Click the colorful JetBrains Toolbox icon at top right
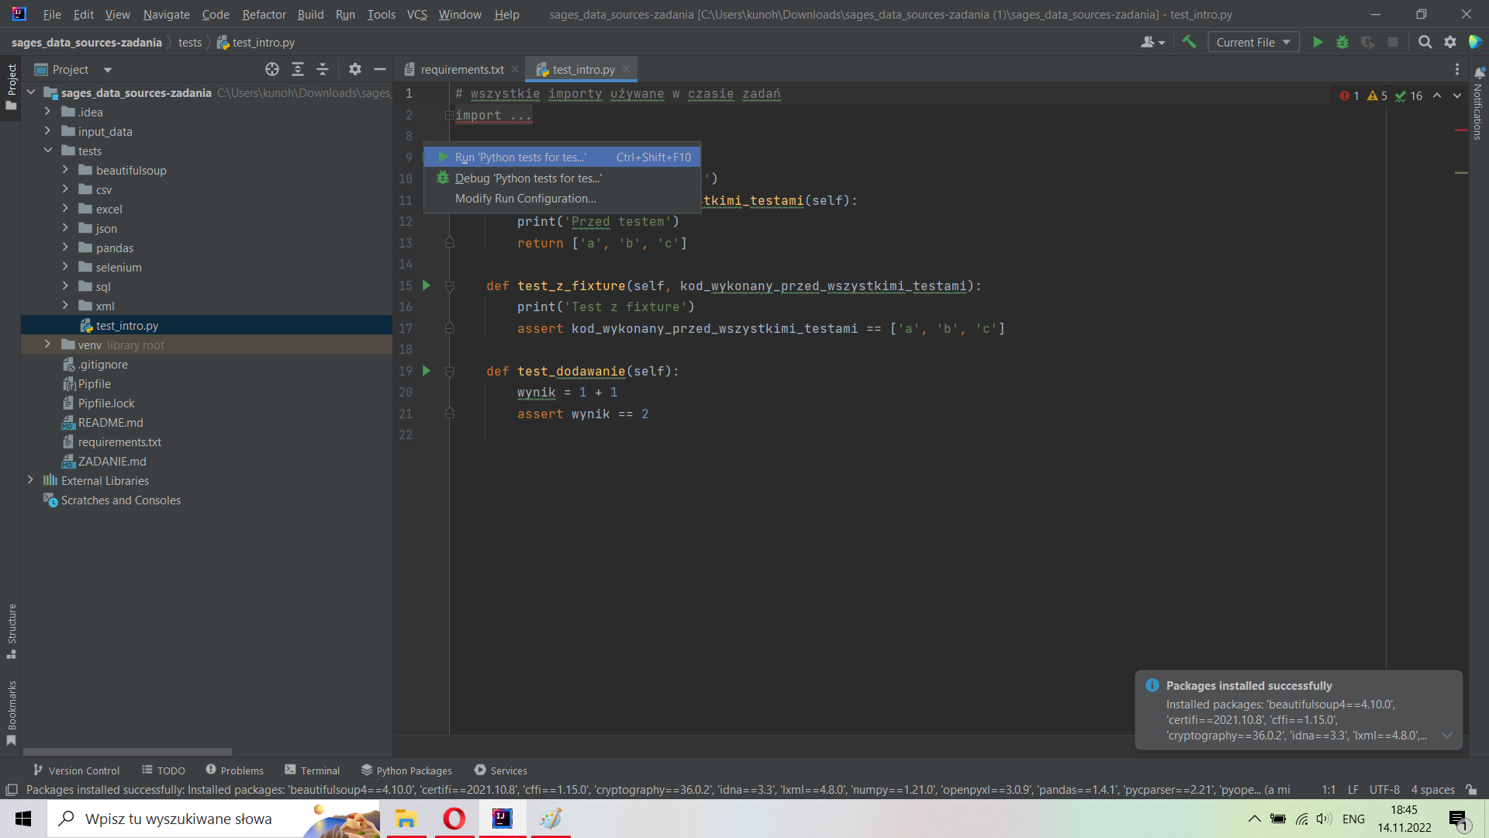1489x838 pixels. [1475, 42]
